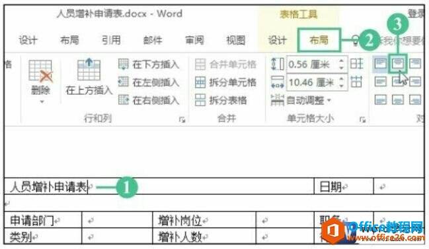Select Align Center Left alignment
The width and height of the screenshot is (429, 249).
coord(380,82)
